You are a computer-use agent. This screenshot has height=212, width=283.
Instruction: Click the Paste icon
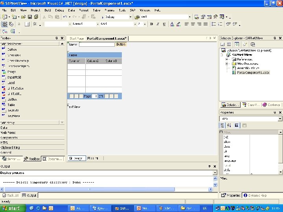(57, 17)
